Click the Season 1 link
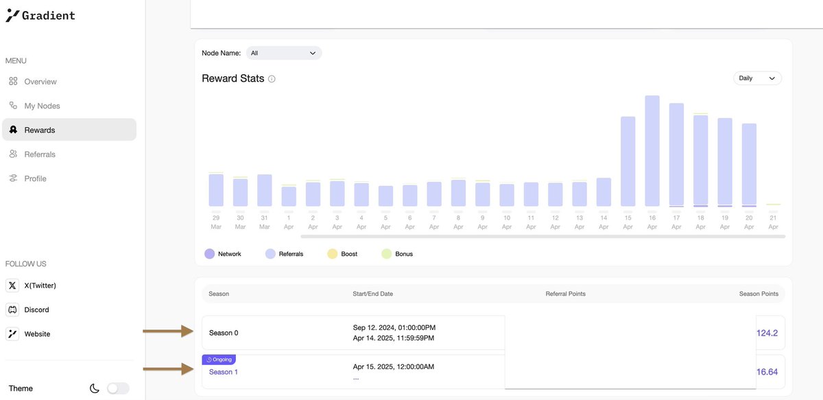 tap(224, 372)
